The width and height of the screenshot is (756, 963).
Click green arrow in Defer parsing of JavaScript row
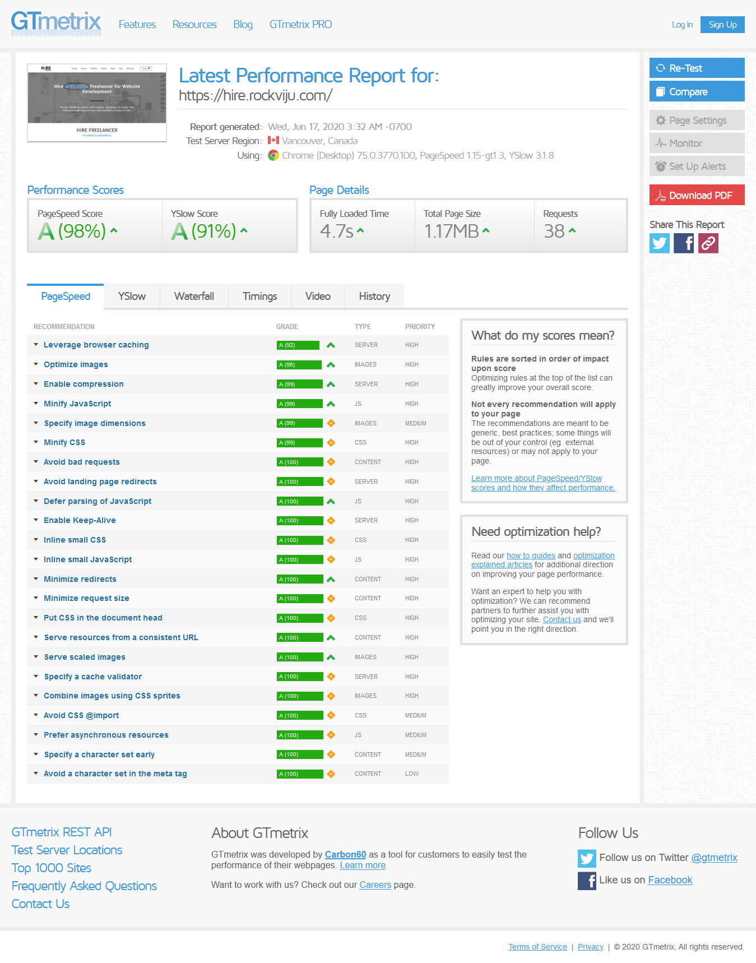pos(331,502)
